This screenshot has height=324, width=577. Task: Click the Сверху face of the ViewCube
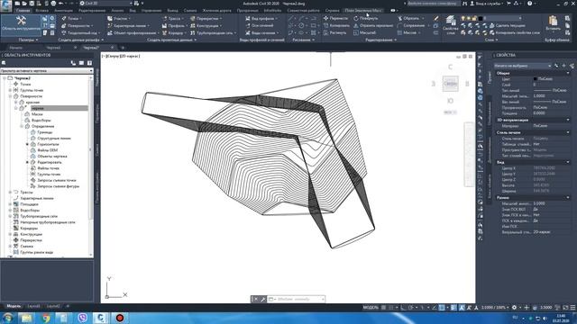coord(450,84)
